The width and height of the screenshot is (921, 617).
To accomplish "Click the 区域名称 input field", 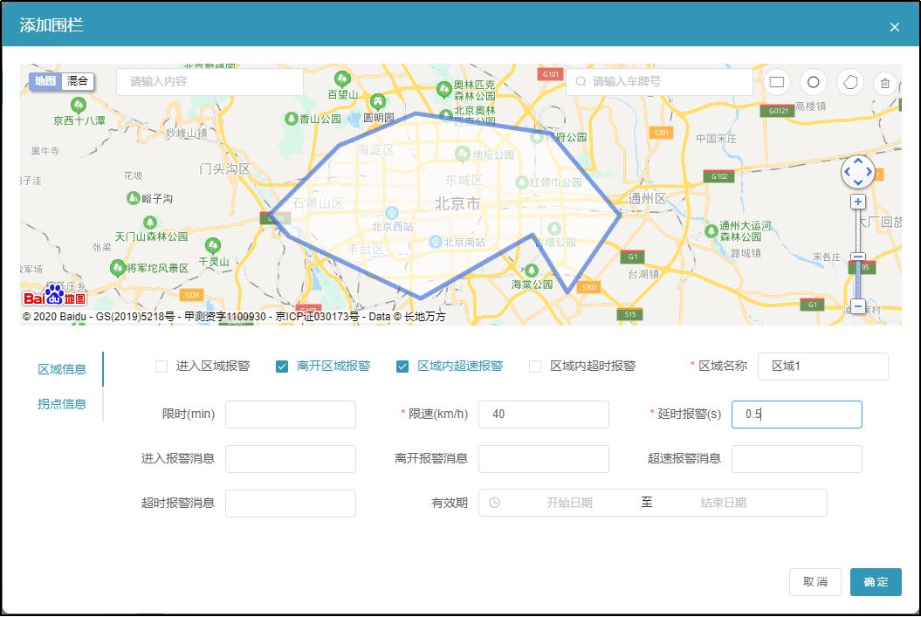I will pyautogui.click(x=823, y=367).
